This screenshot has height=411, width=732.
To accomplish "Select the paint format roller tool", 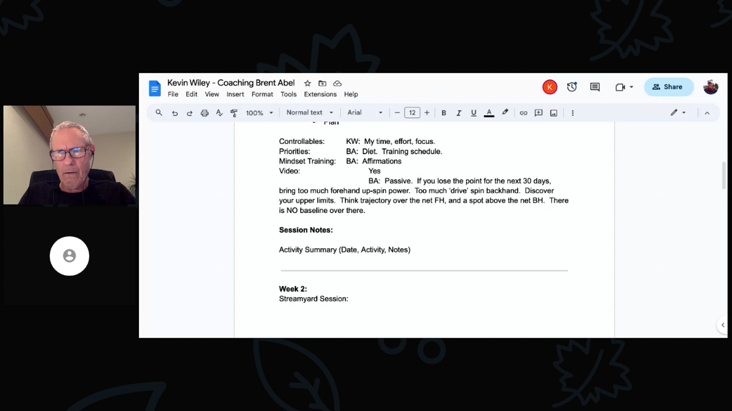I will 234,113.
